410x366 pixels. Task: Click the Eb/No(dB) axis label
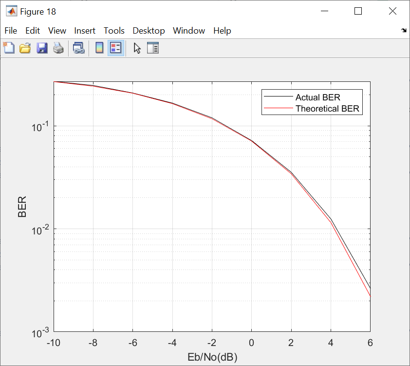[x=212, y=357]
